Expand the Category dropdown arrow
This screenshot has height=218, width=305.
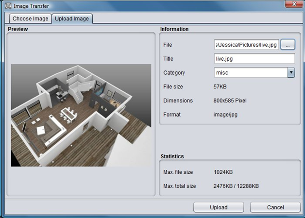point(291,73)
